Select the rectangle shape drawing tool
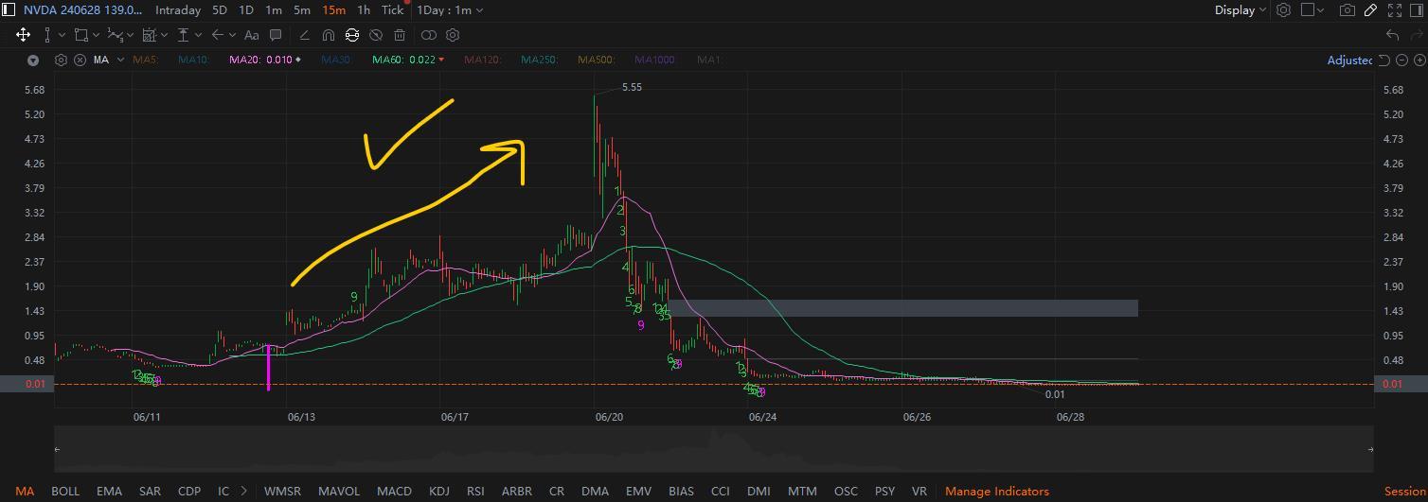This screenshot has width=1428, height=502. coord(81,35)
